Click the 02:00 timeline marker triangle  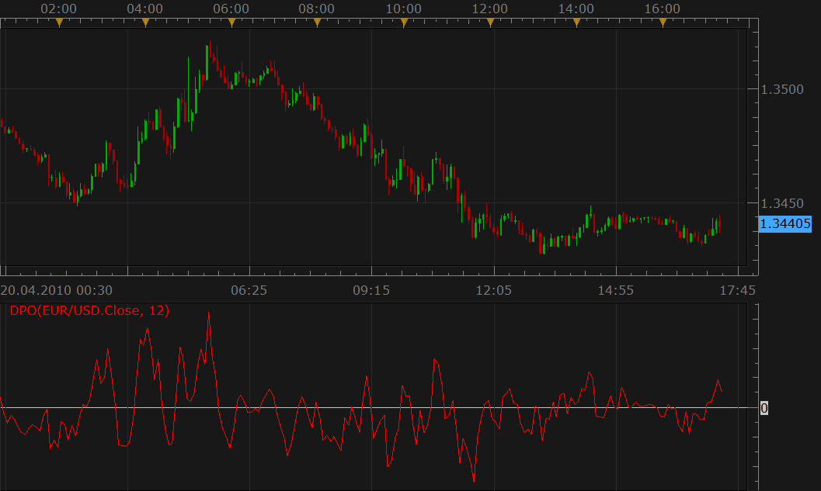(x=59, y=22)
